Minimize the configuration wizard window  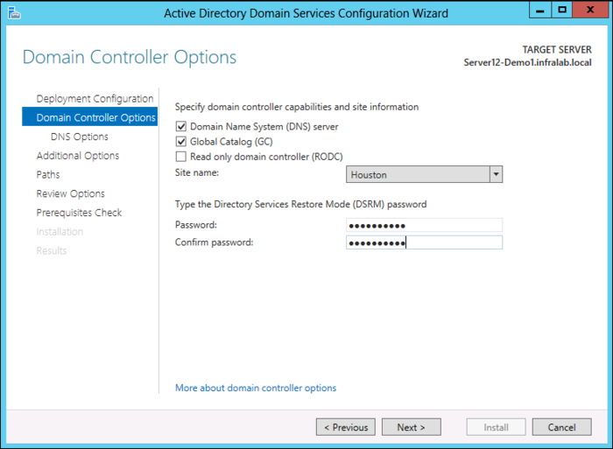click(x=536, y=11)
